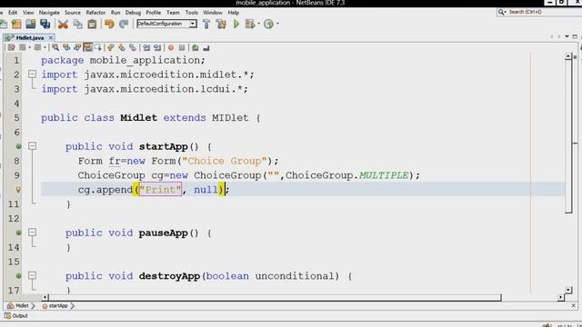Click the Redo arrow icon
The image size is (582, 327).
124,25
